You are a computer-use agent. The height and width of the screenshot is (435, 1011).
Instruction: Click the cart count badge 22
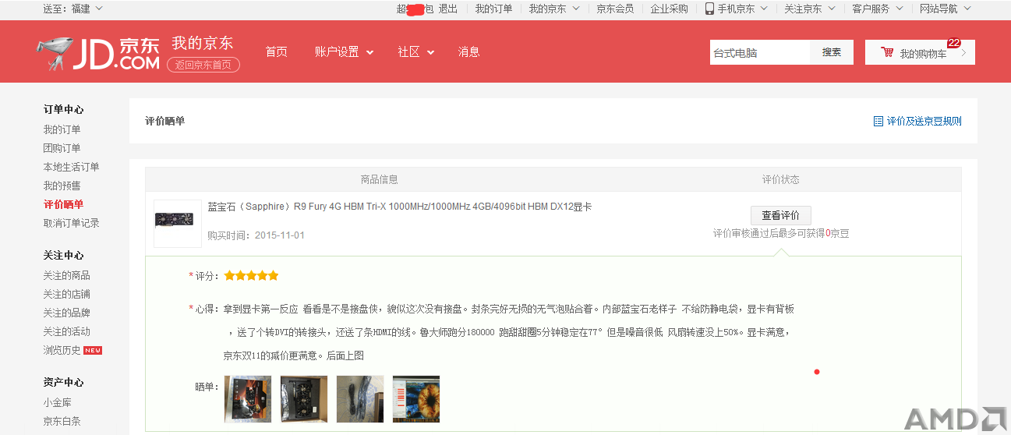pyautogui.click(x=954, y=43)
